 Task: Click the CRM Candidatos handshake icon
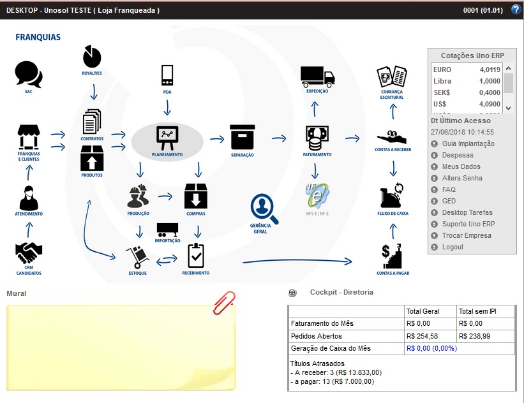pos(29,254)
